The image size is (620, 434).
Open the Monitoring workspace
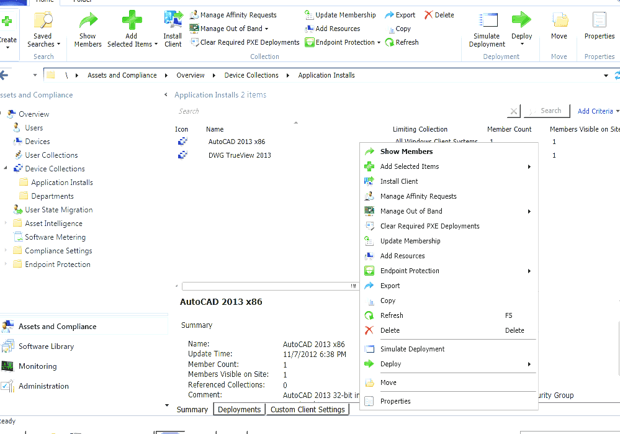[38, 366]
